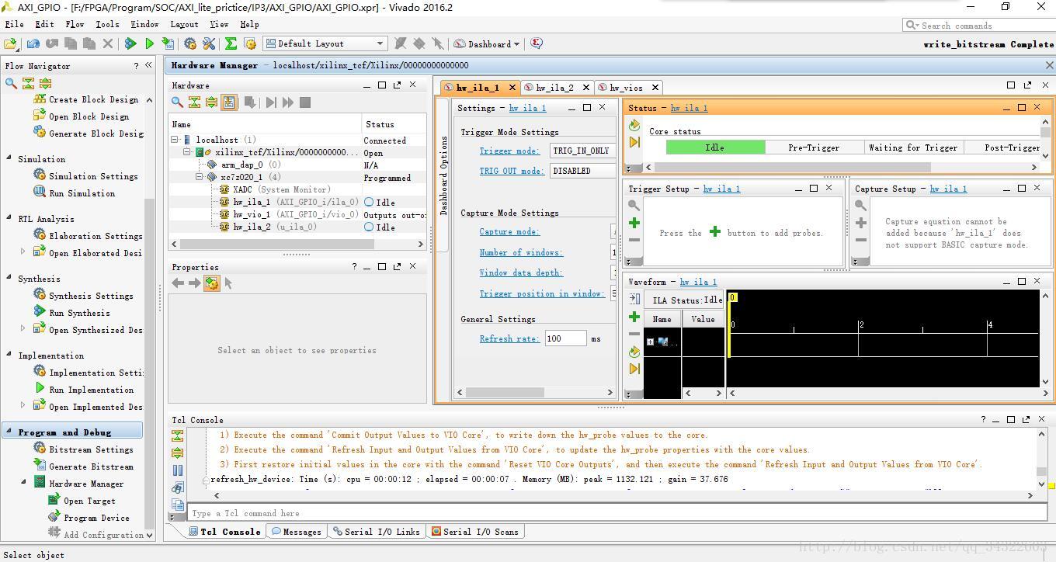1056x562 pixels.
Task: Open the Serial I/O Scans tab
Action: (474, 532)
